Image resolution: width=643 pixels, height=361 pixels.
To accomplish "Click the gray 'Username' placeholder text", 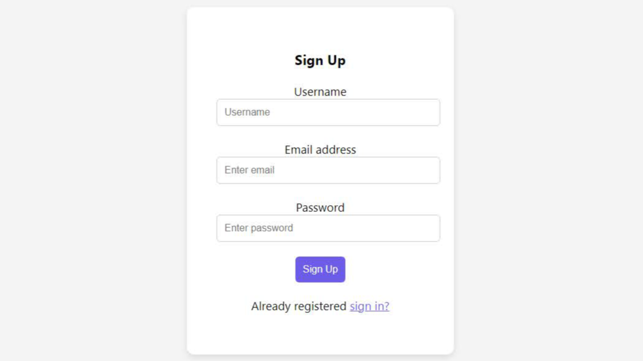I will [x=247, y=113].
